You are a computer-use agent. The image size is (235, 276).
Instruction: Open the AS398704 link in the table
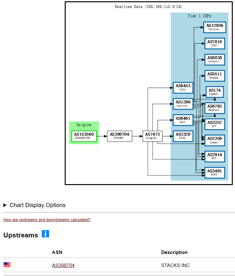click(x=63, y=265)
